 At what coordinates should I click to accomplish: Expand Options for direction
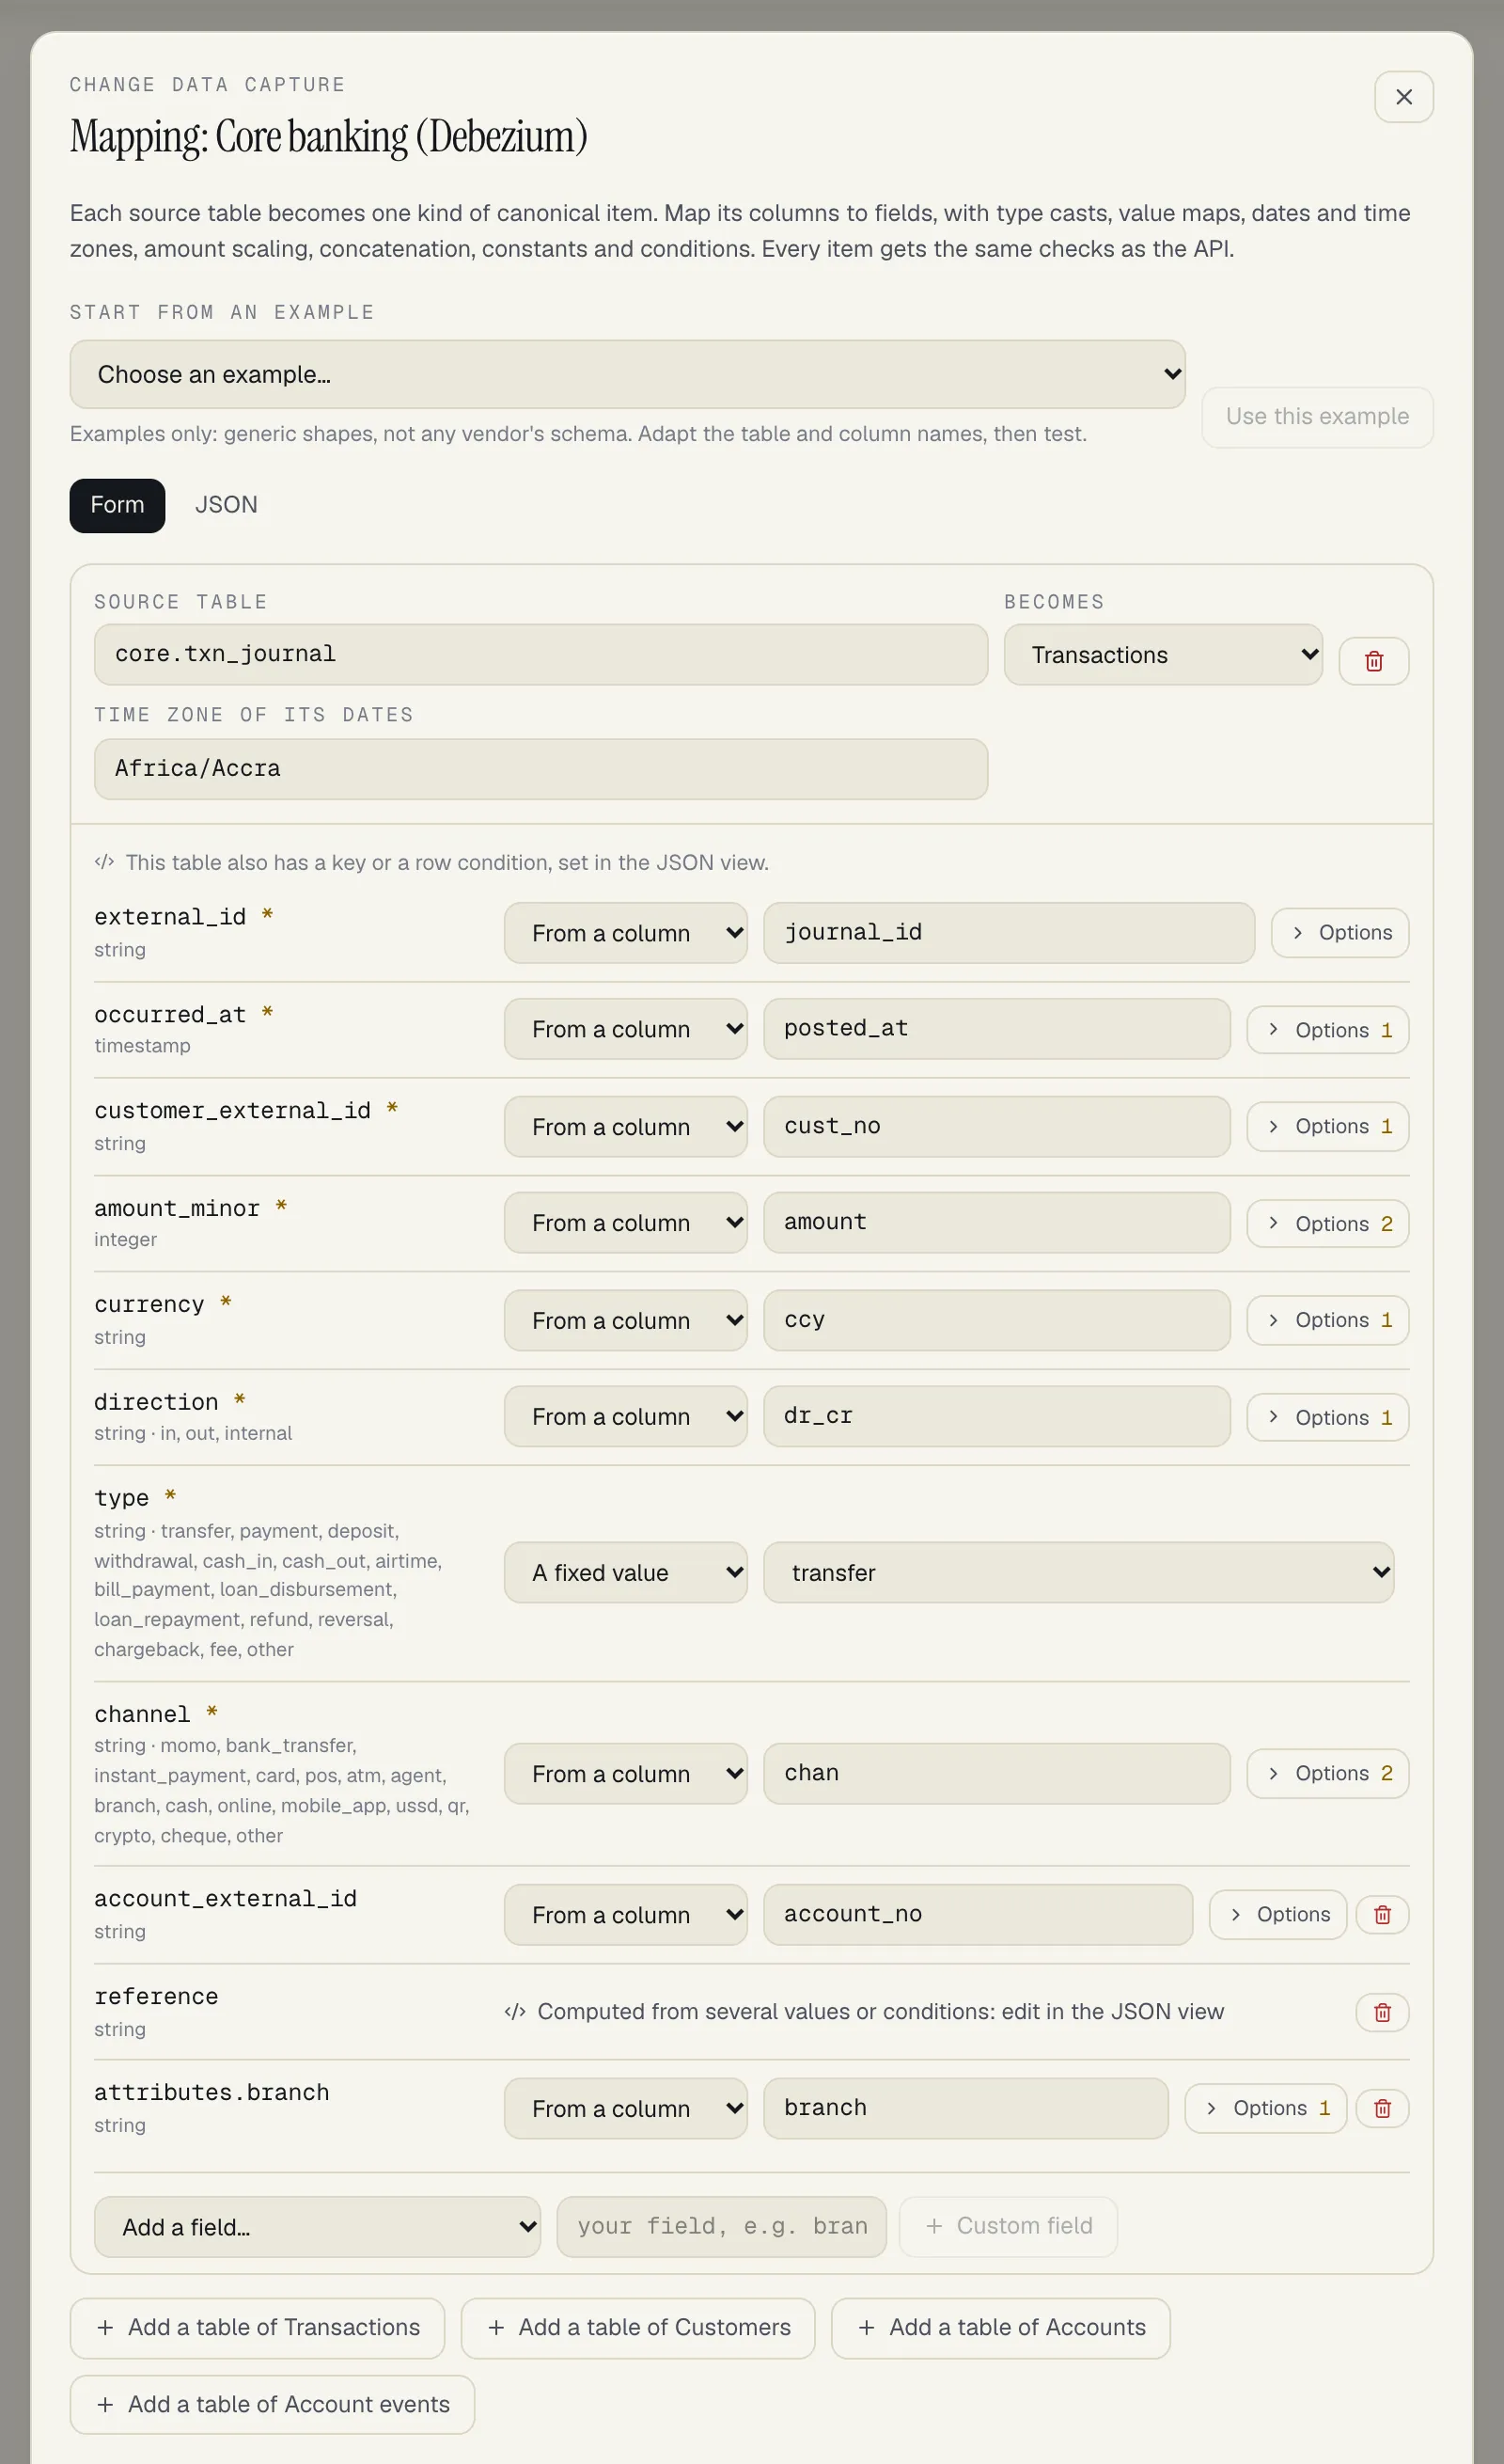1327,1417
